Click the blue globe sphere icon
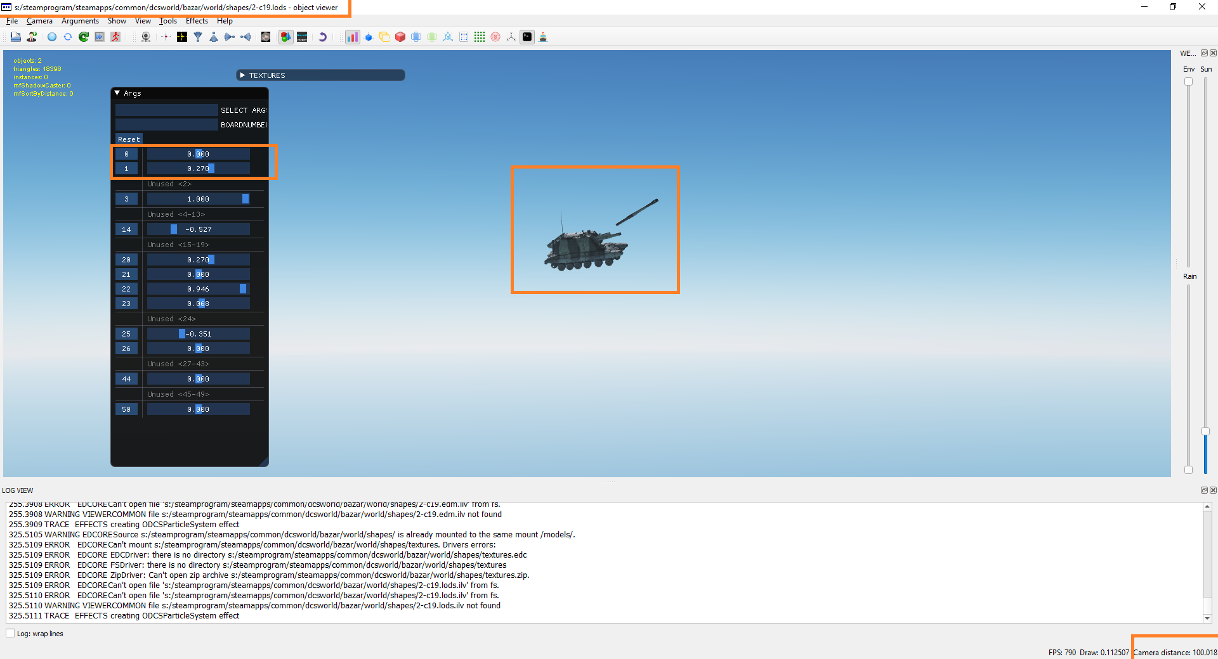1218x659 pixels. tap(52, 37)
